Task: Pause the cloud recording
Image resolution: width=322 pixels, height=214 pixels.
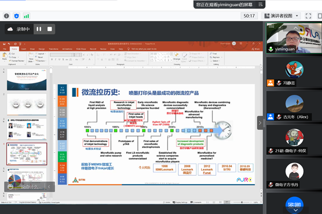Action: pos(39,28)
